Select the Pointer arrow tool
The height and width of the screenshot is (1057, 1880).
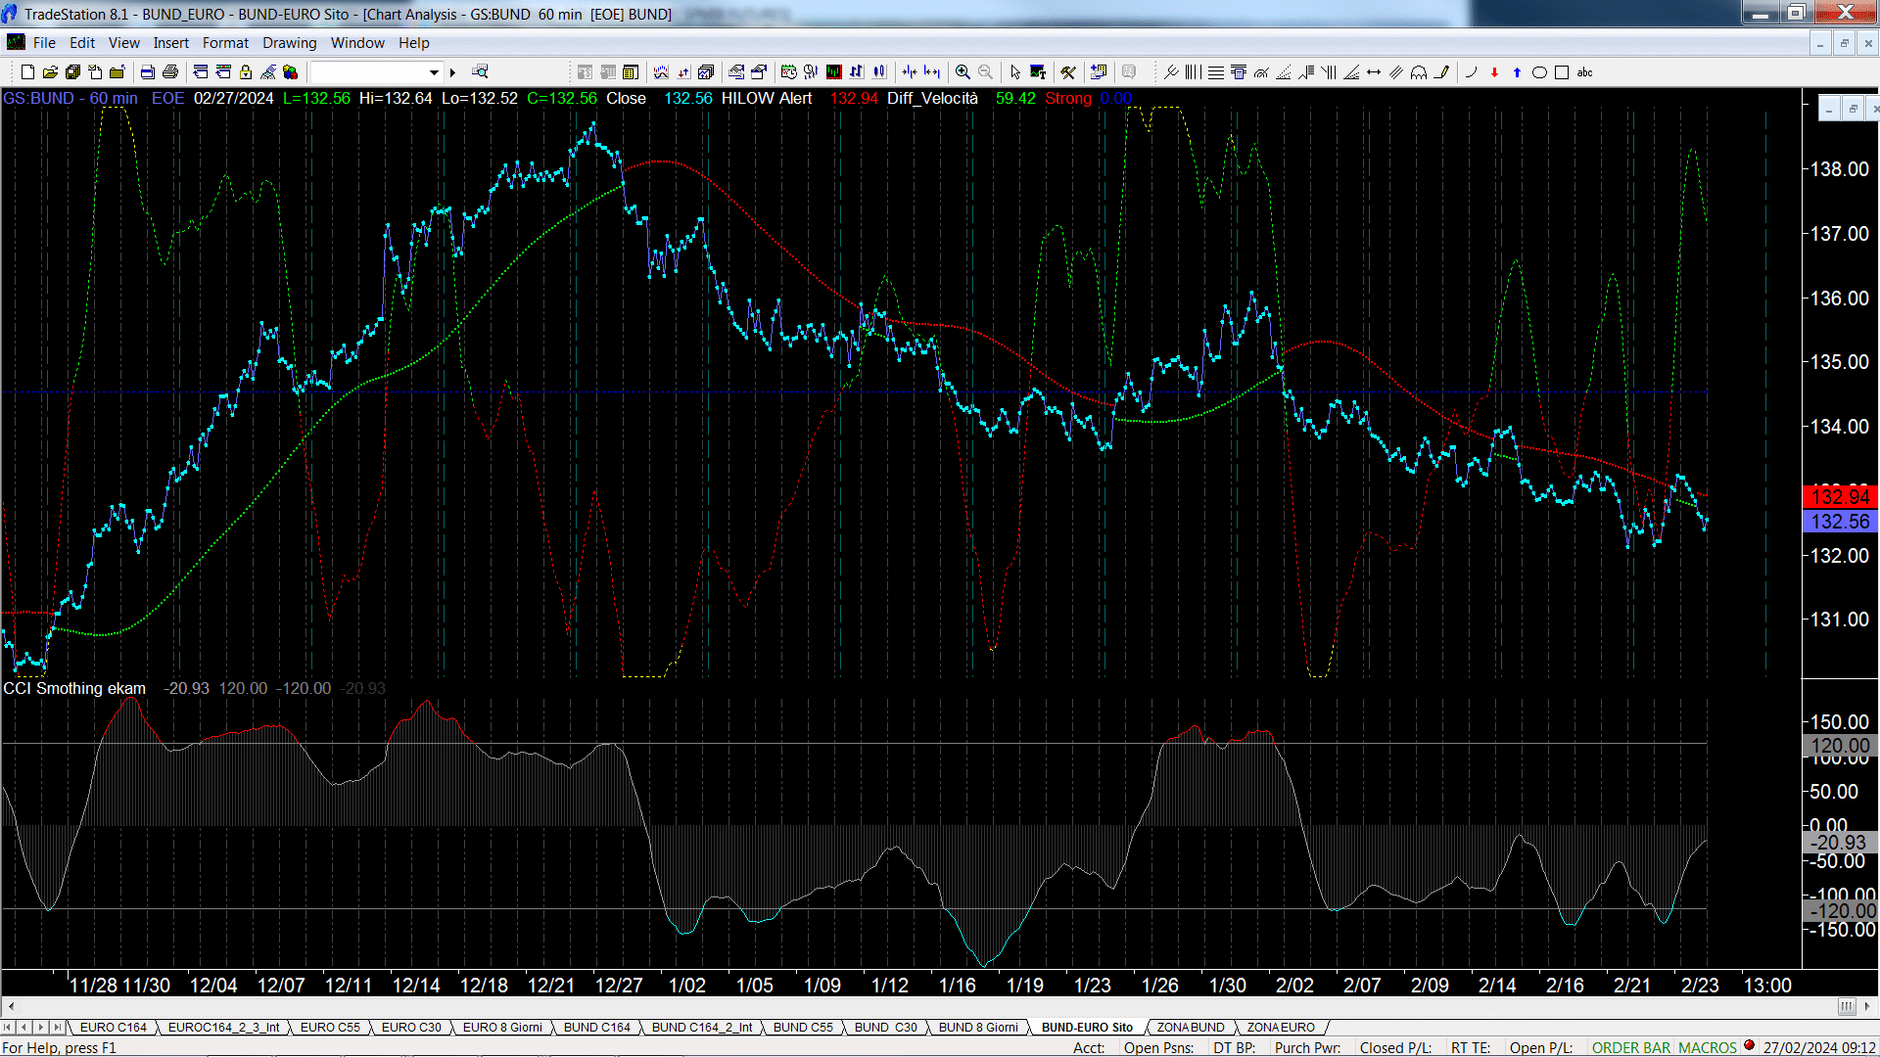point(1015,72)
